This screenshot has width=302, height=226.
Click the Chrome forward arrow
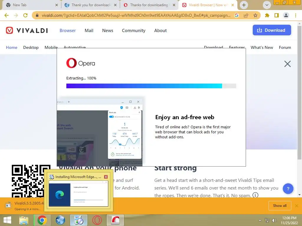16,15
